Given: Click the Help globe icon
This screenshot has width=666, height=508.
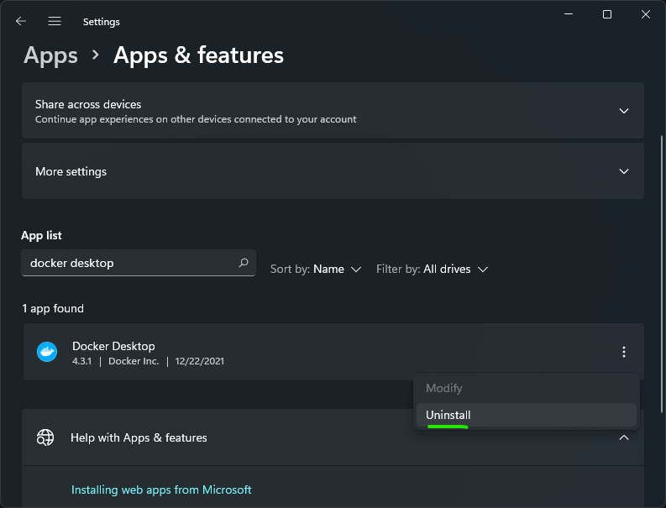Looking at the screenshot, I should pos(45,437).
